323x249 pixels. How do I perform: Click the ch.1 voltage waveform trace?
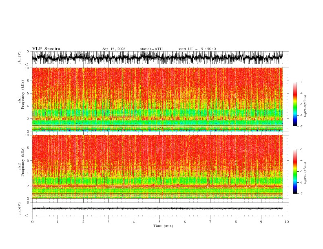(157, 58)
